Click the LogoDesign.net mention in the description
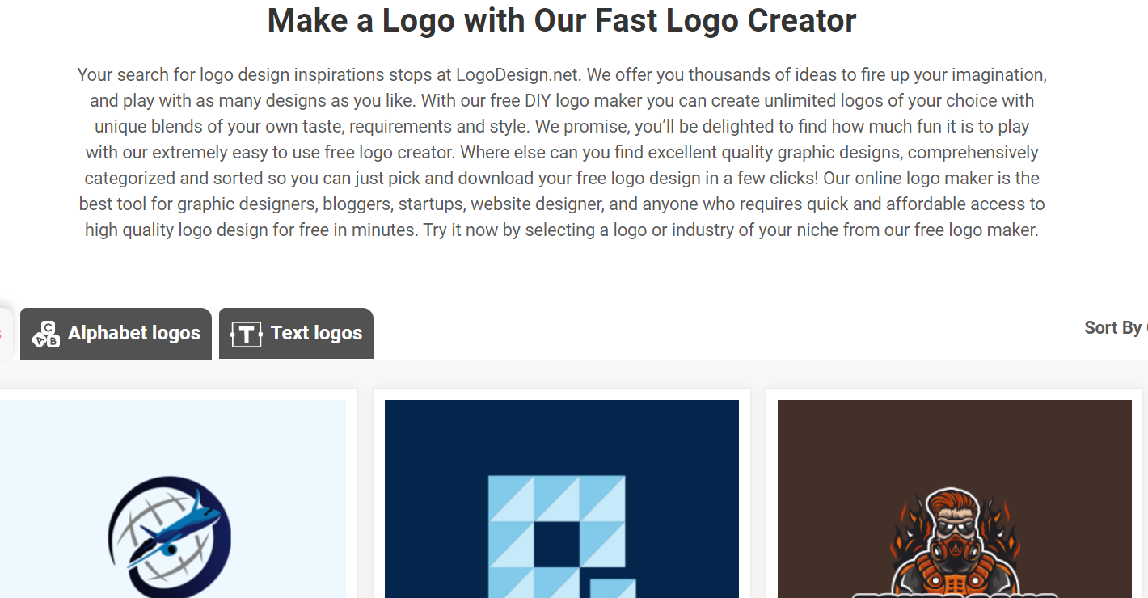The width and height of the screenshot is (1148, 598). 517,75
